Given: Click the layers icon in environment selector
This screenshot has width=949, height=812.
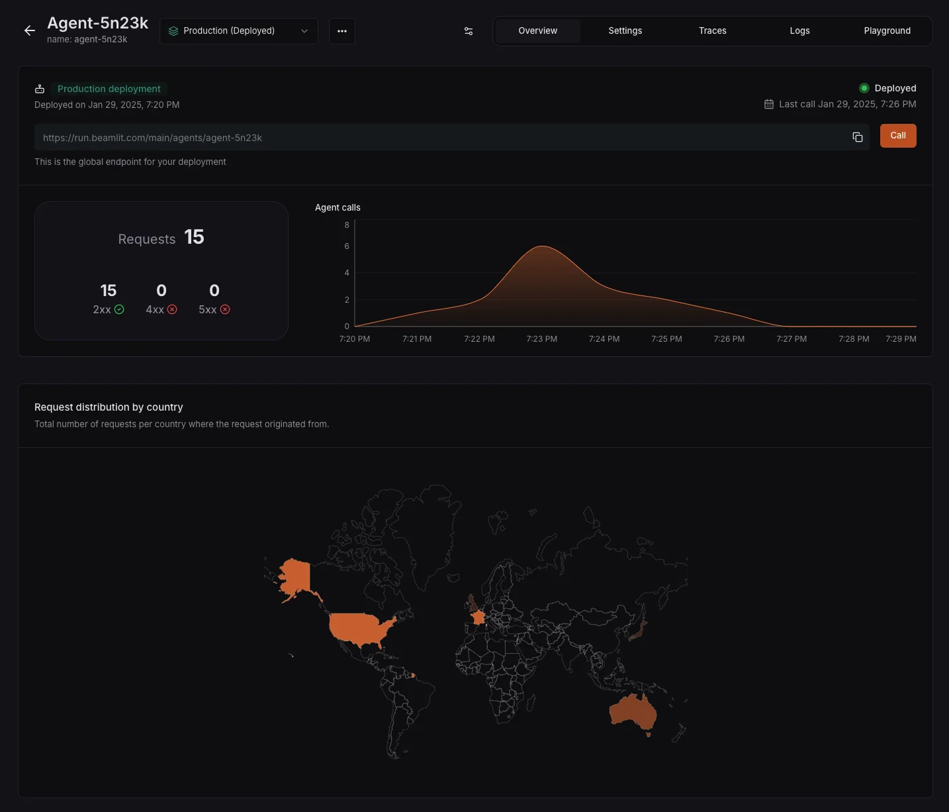Looking at the screenshot, I should [173, 30].
